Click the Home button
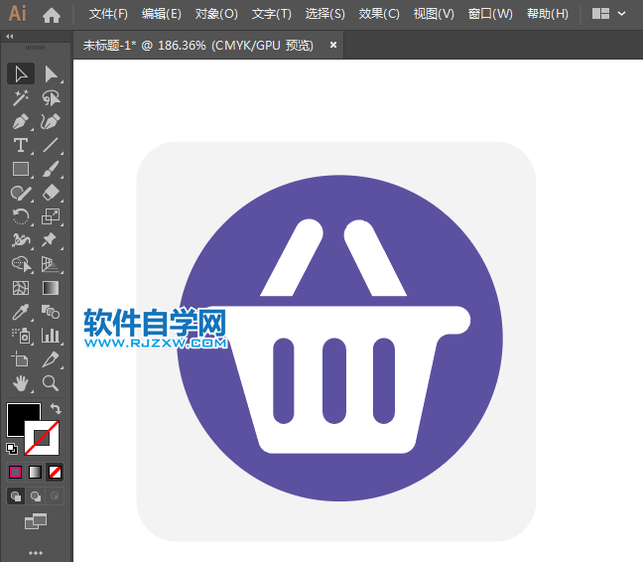Screen dimensions: 643x562 [52, 14]
